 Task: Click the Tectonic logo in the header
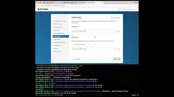point(43,9)
